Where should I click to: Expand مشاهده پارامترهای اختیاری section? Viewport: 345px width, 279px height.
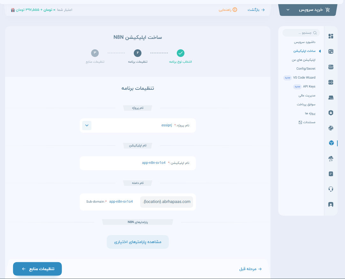pos(138,242)
